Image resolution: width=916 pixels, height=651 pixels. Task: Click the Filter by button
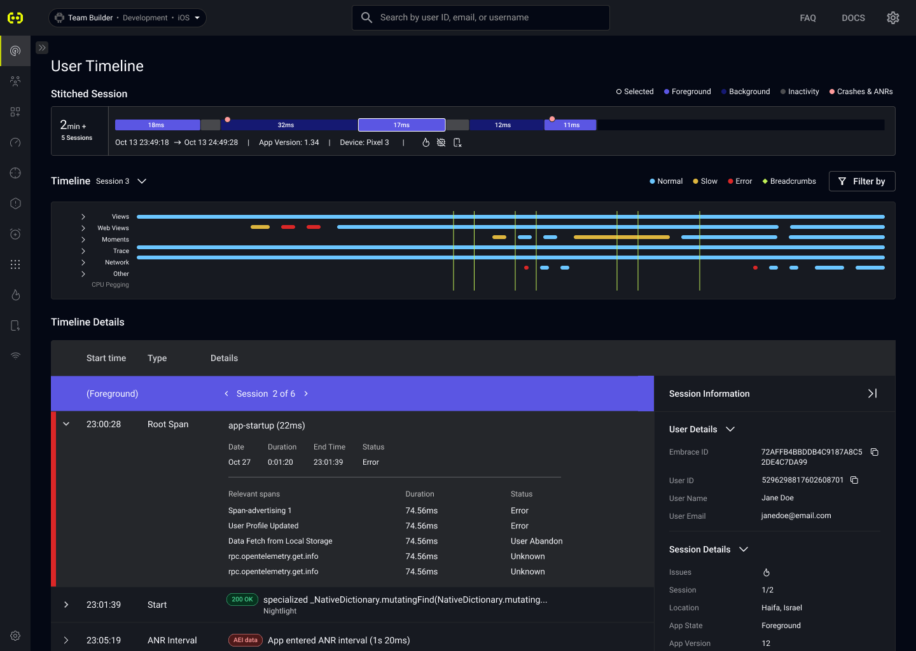tap(862, 181)
